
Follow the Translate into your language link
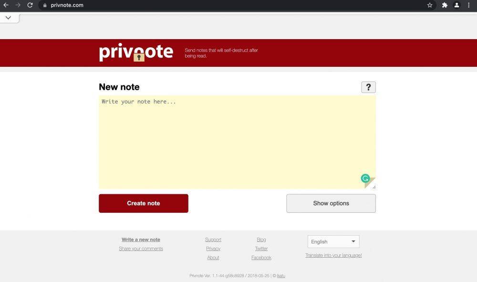[x=333, y=256]
